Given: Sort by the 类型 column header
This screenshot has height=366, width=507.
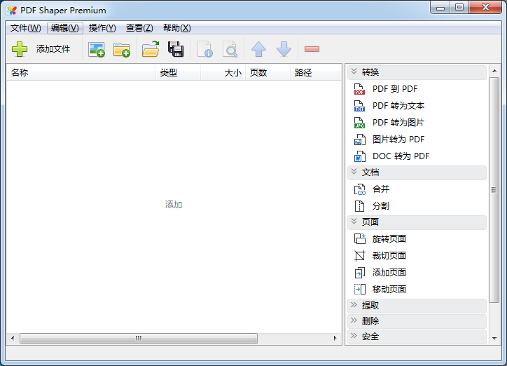Looking at the screenshot, I should (x=178, y=72).
